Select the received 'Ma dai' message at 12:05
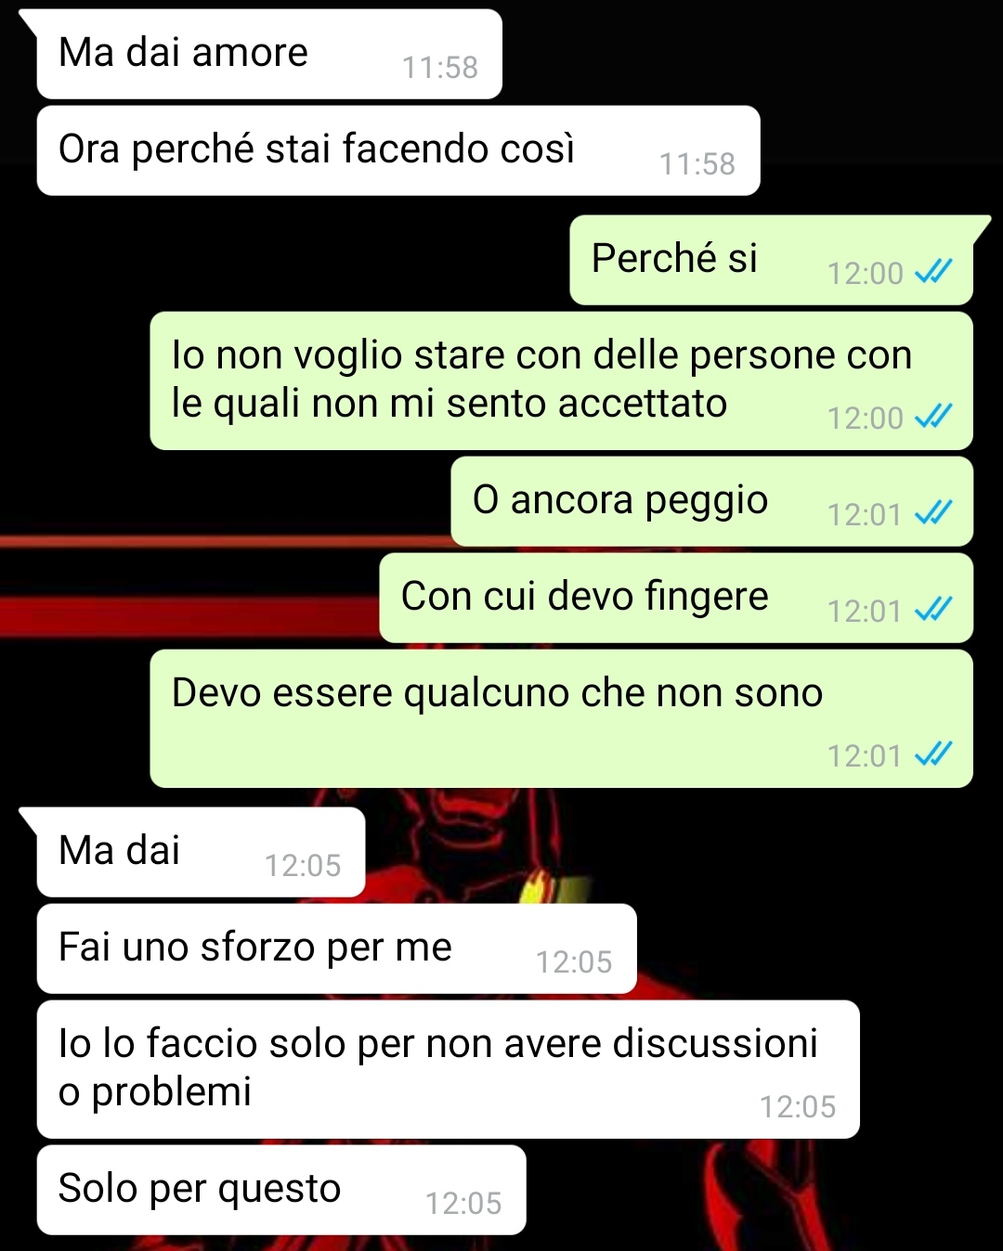 coord(200,852)
